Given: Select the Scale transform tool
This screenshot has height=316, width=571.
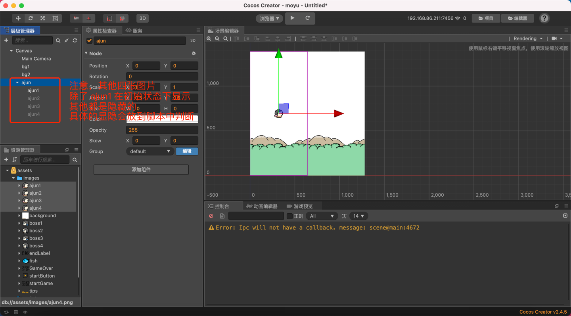Looking at the screenshot, I should [x=43, y=18].
